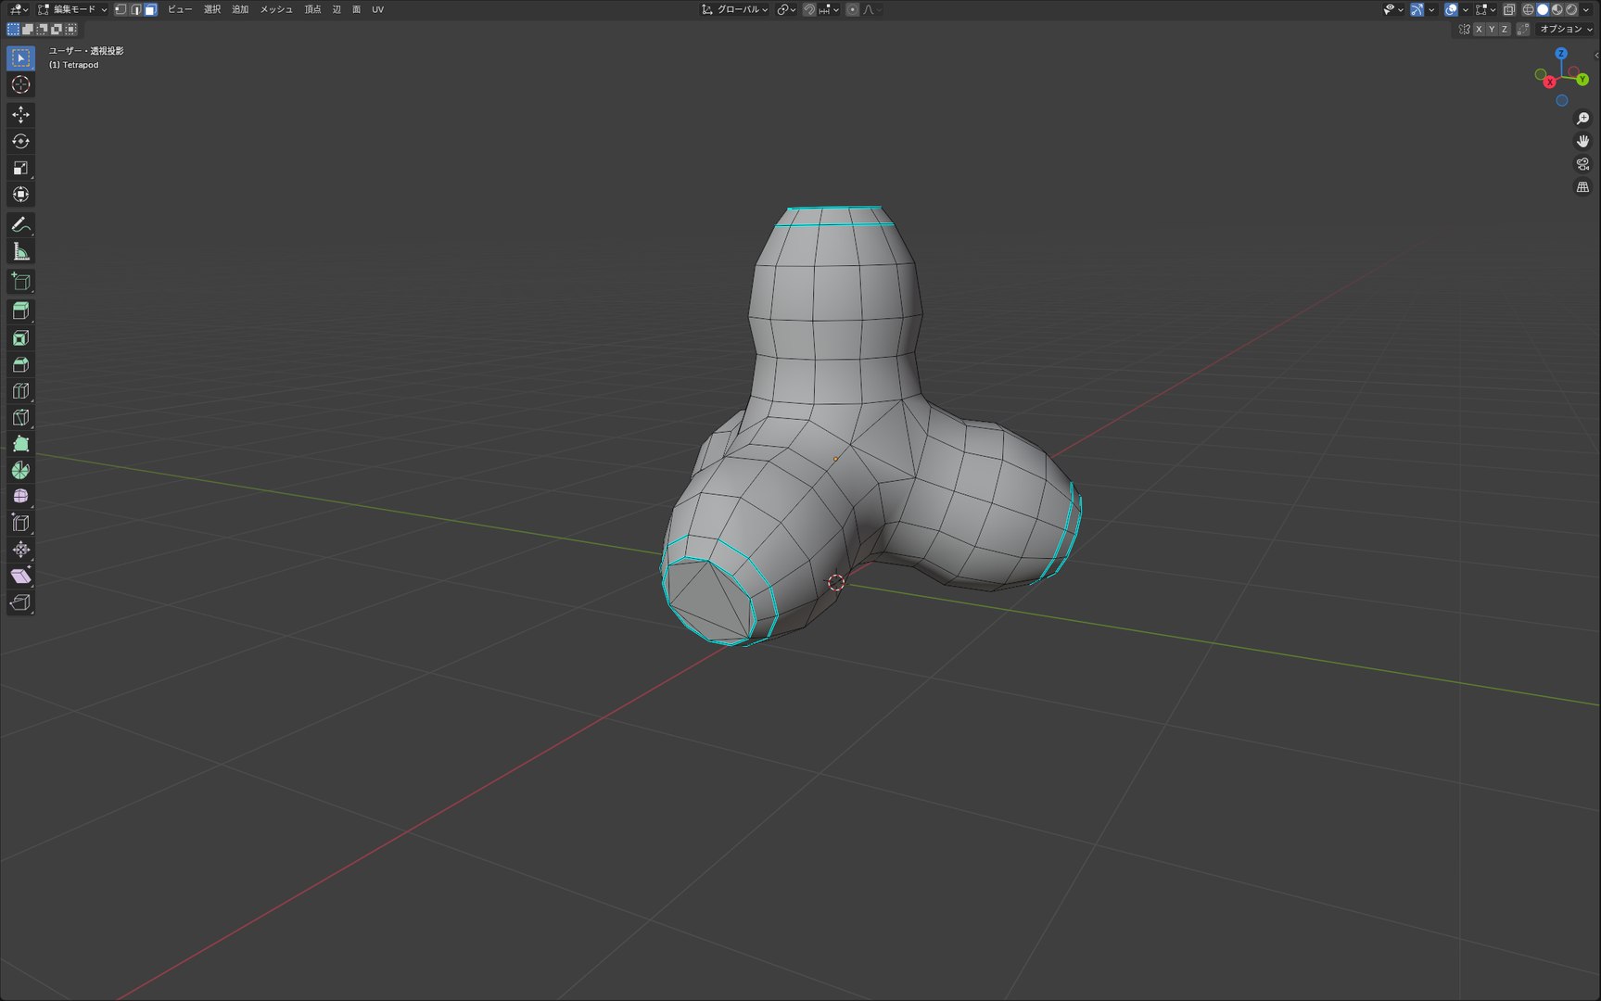Switch to edge select mode
Image resolution: width=1601 pixels, height=1001 pixels.
coord(135,9)
